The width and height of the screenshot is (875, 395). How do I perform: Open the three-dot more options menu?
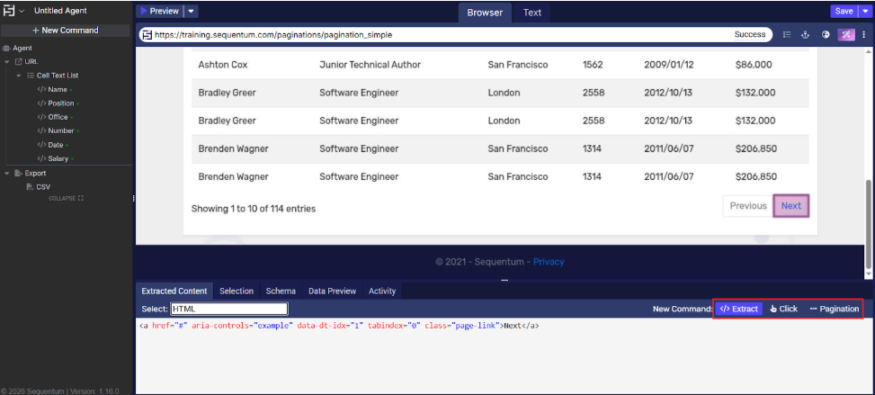point(864,35)
